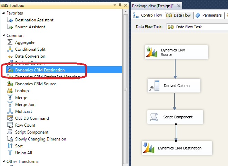Click the Dynamics CRM Destination icon on canvas
The height and width of the screenshot is (166, 228).
click(x=148, y=148)
